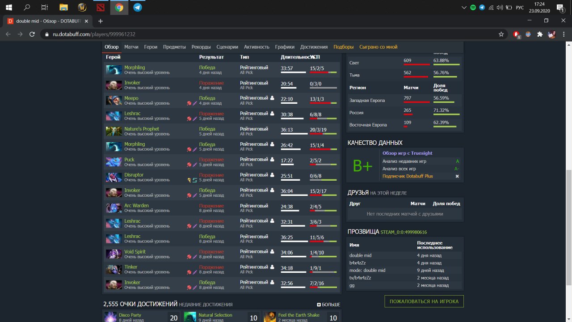Image resolution: width=572 pixels, height=322 pixels.
Task: Click the Spotify tray icon
Action: pos(473,7)
